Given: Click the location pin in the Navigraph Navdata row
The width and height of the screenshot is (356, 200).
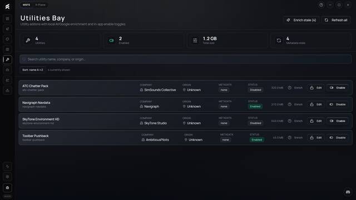Looking at the screenshot, I should 184,106.
